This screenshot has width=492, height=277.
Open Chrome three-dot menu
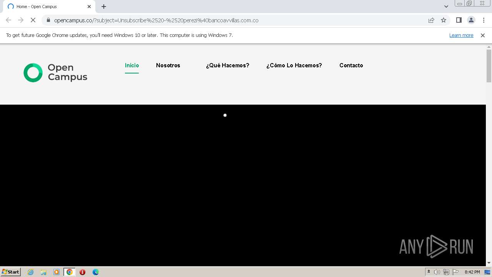[x=484, y=20]
